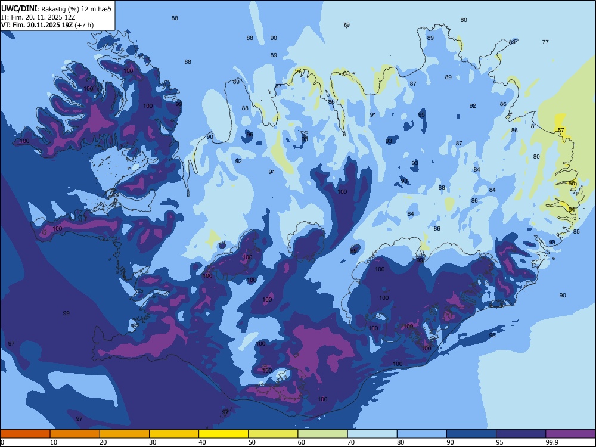Image resolution: width=596 pixels, height=447 pixels.
Task: Select the legend's '80' scale label
Action: point(401,442)
